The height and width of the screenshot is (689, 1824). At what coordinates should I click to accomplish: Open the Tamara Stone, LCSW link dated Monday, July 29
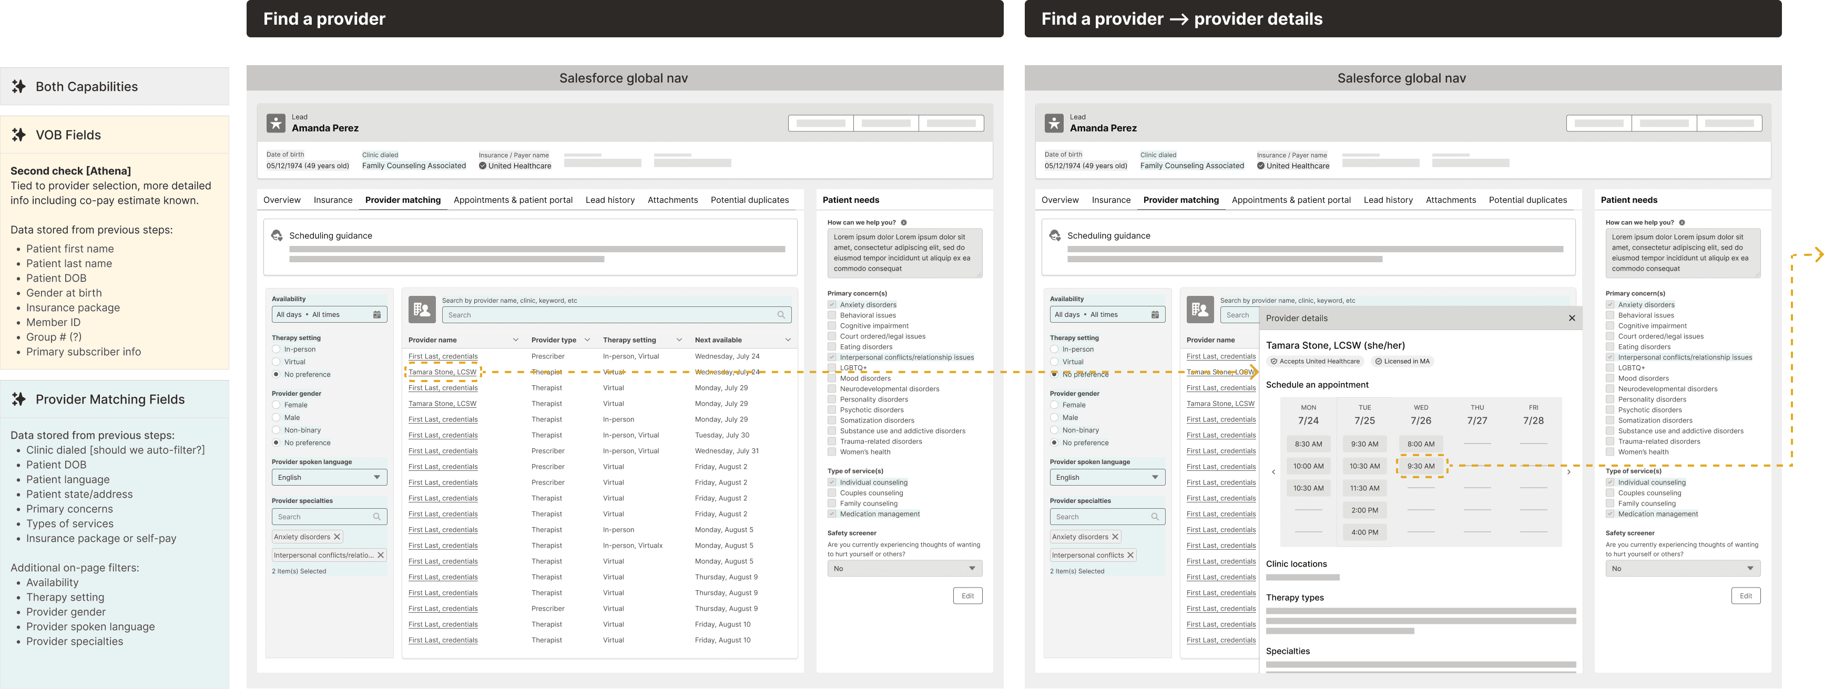[443, 404]
